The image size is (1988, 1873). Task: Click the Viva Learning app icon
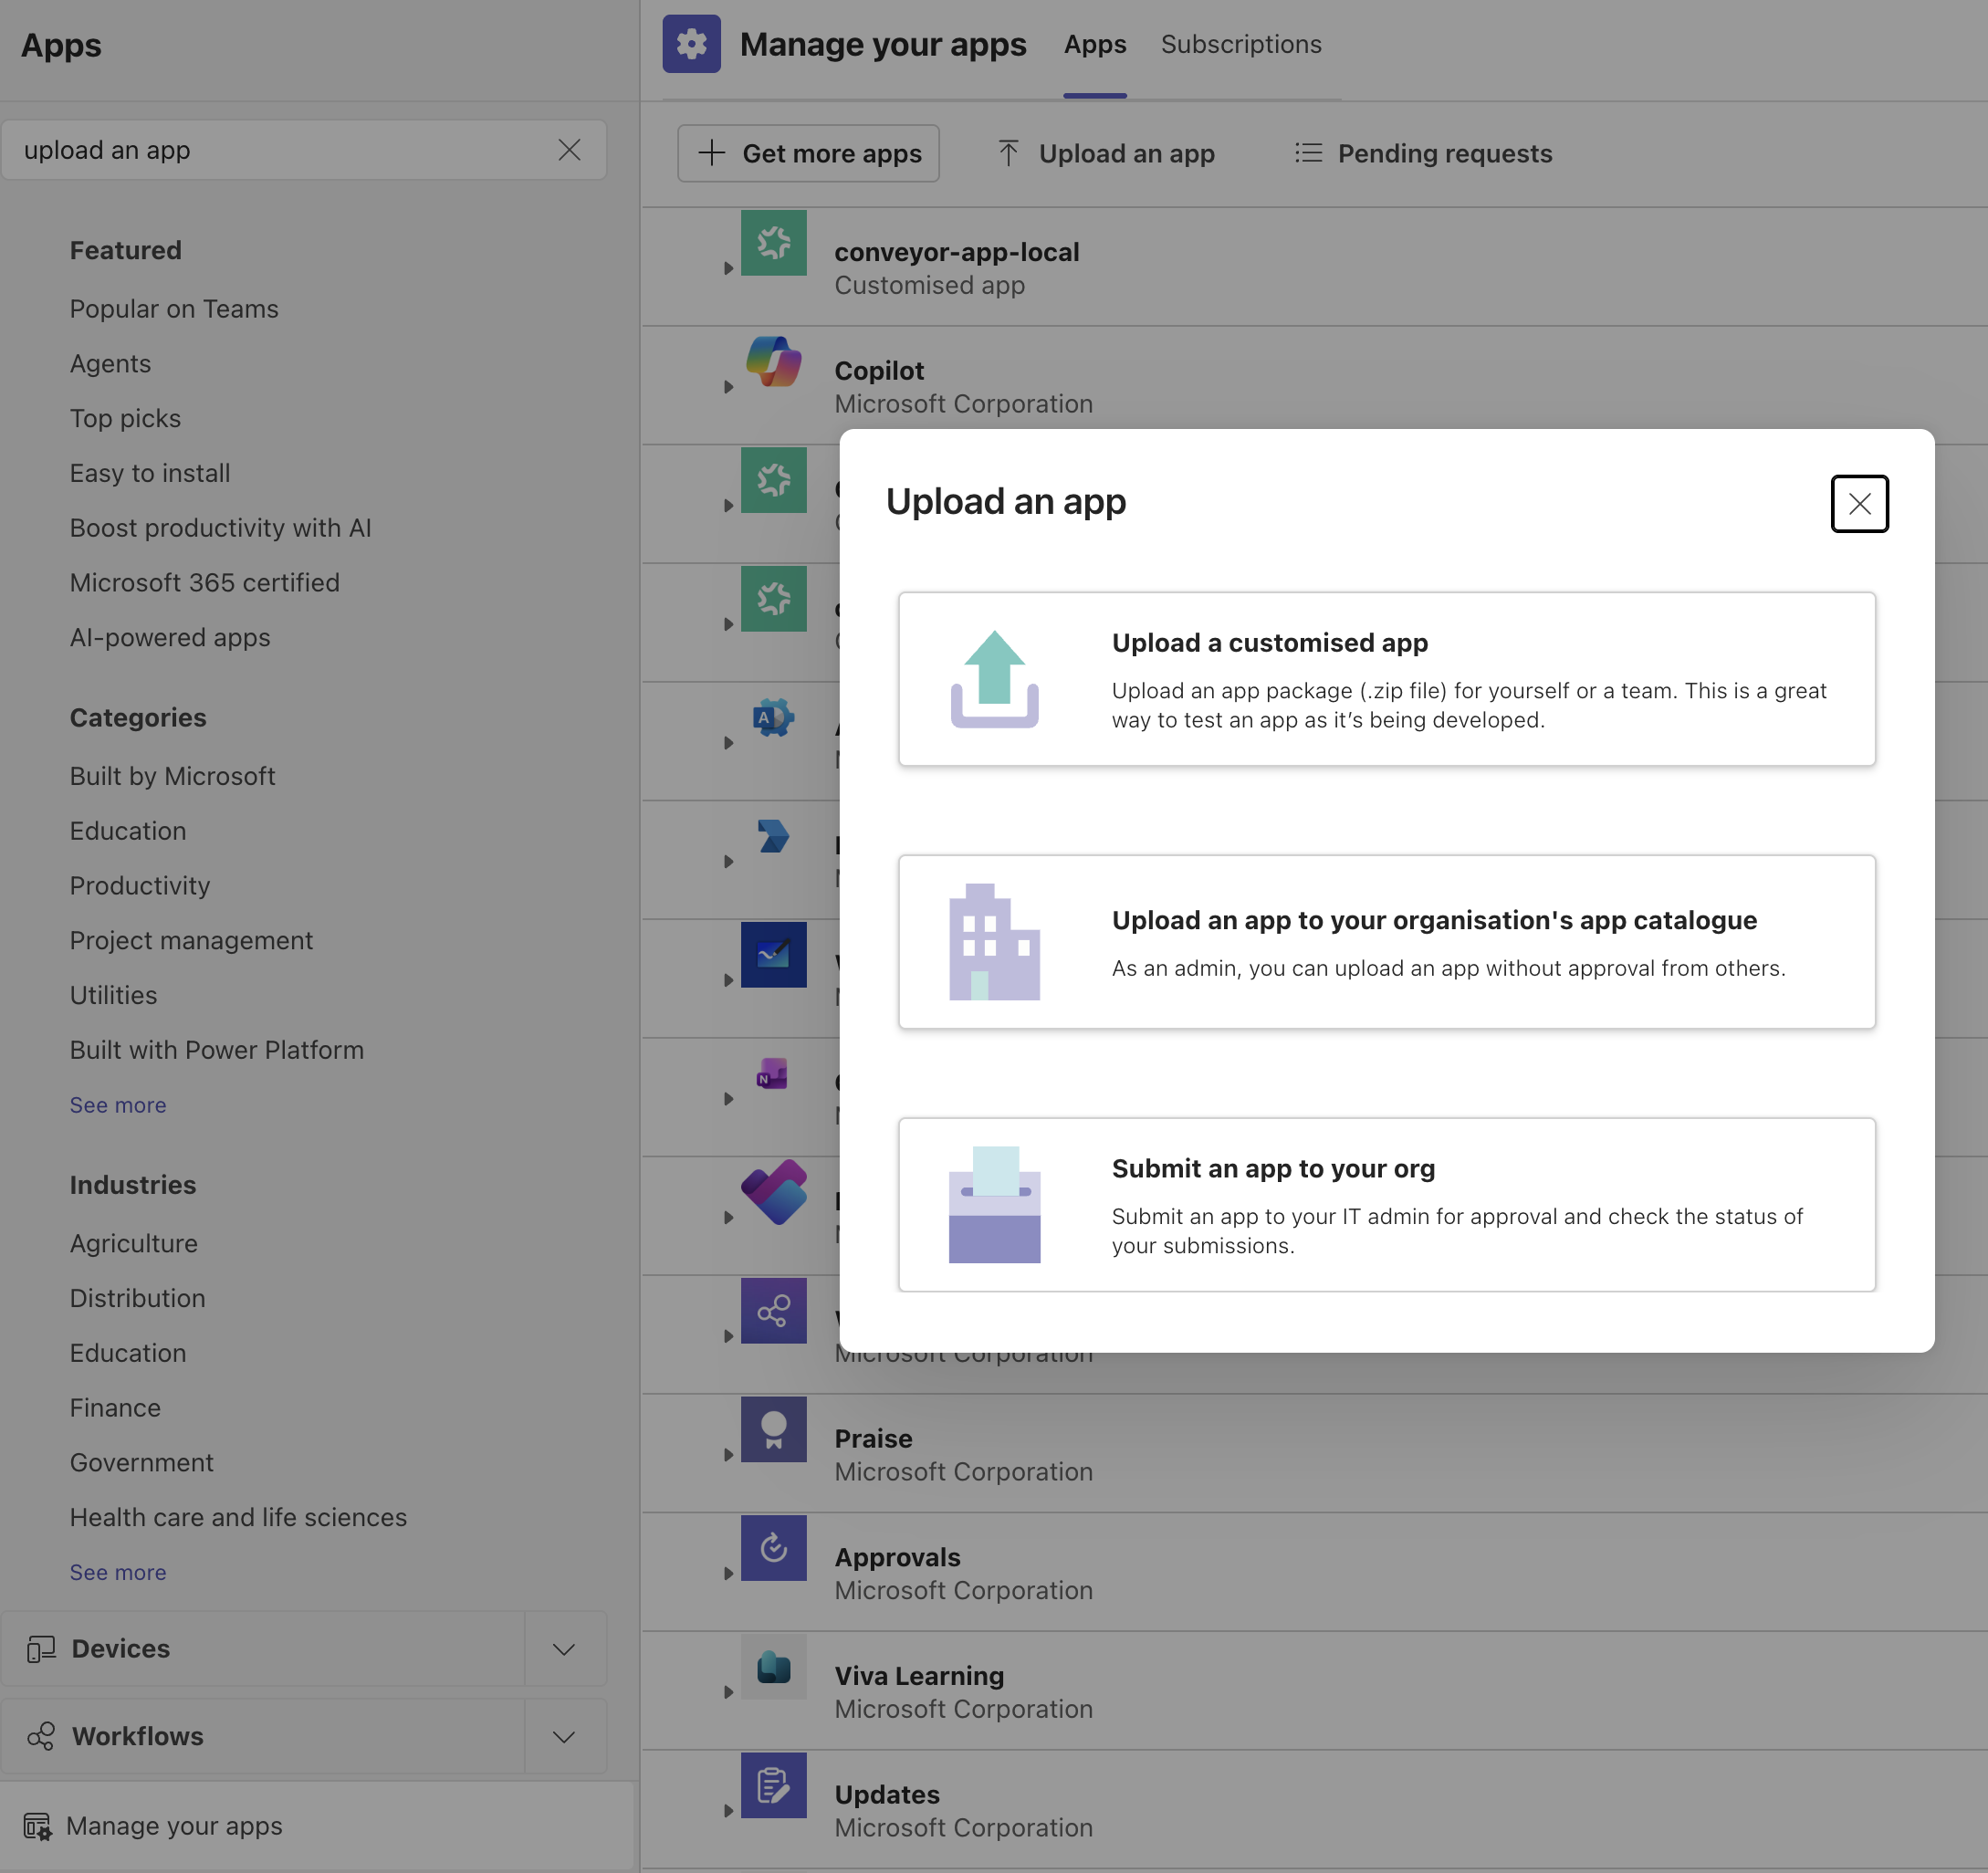coord(773,1667)
